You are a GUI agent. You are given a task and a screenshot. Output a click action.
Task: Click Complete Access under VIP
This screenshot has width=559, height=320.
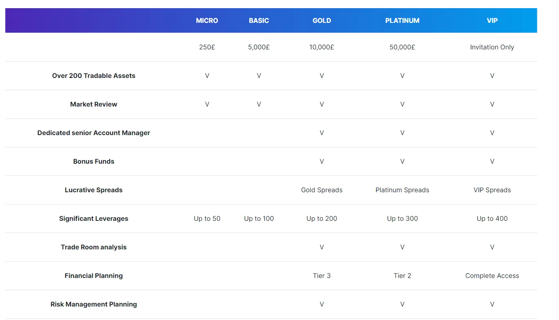[x=492, y=276]
